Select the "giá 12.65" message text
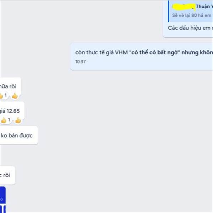Viewport: 213px width, 213px height. tap(10, 111)
